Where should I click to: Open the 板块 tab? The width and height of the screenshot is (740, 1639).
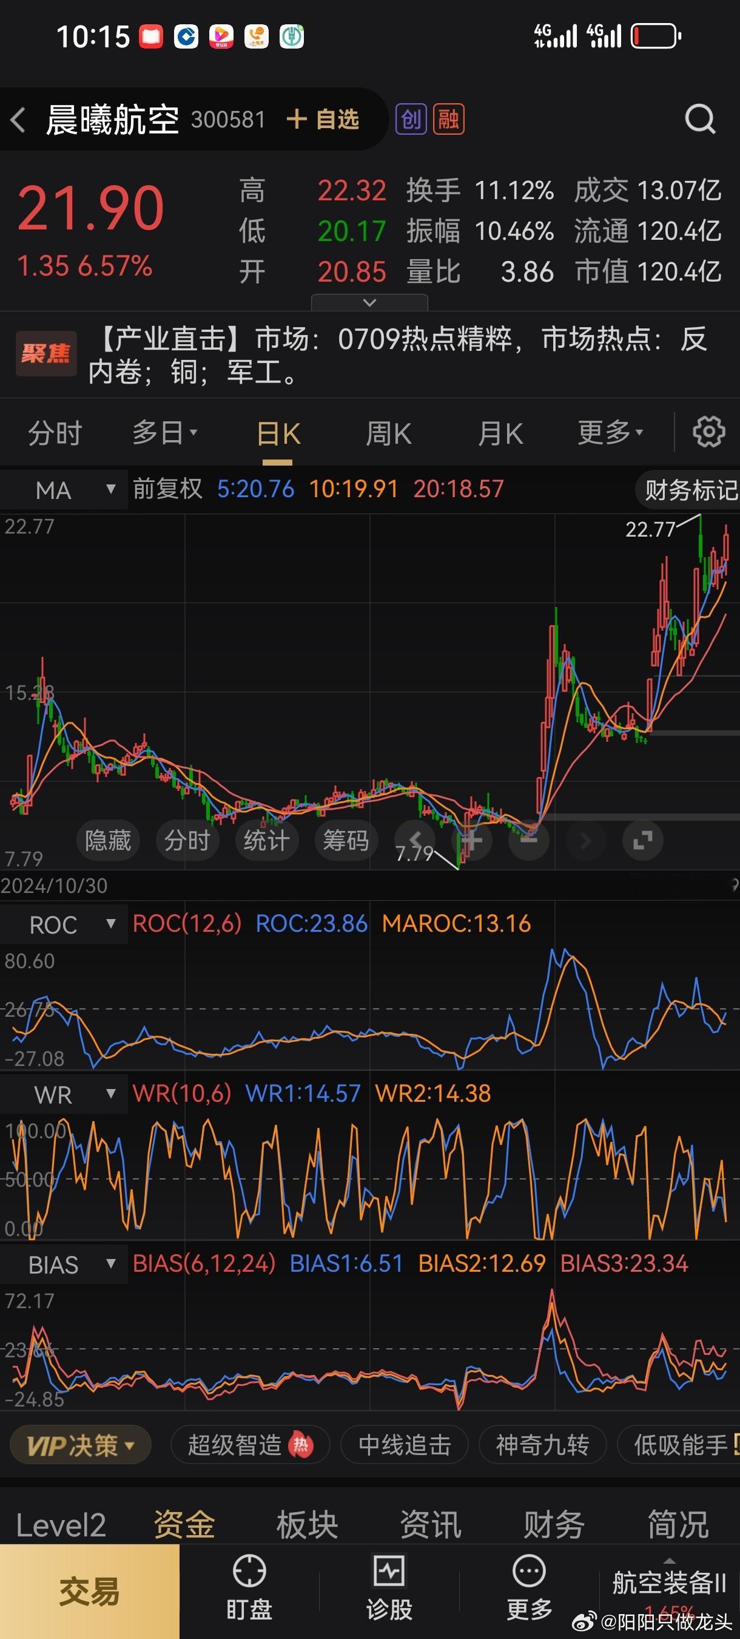point(308,1525)
